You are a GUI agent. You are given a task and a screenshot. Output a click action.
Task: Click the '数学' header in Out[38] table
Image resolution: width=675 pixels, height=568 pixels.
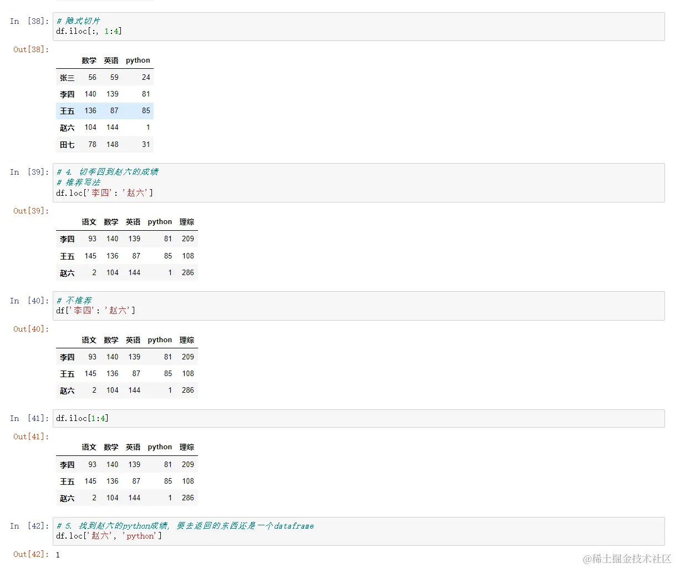click(x=89, y=60)
